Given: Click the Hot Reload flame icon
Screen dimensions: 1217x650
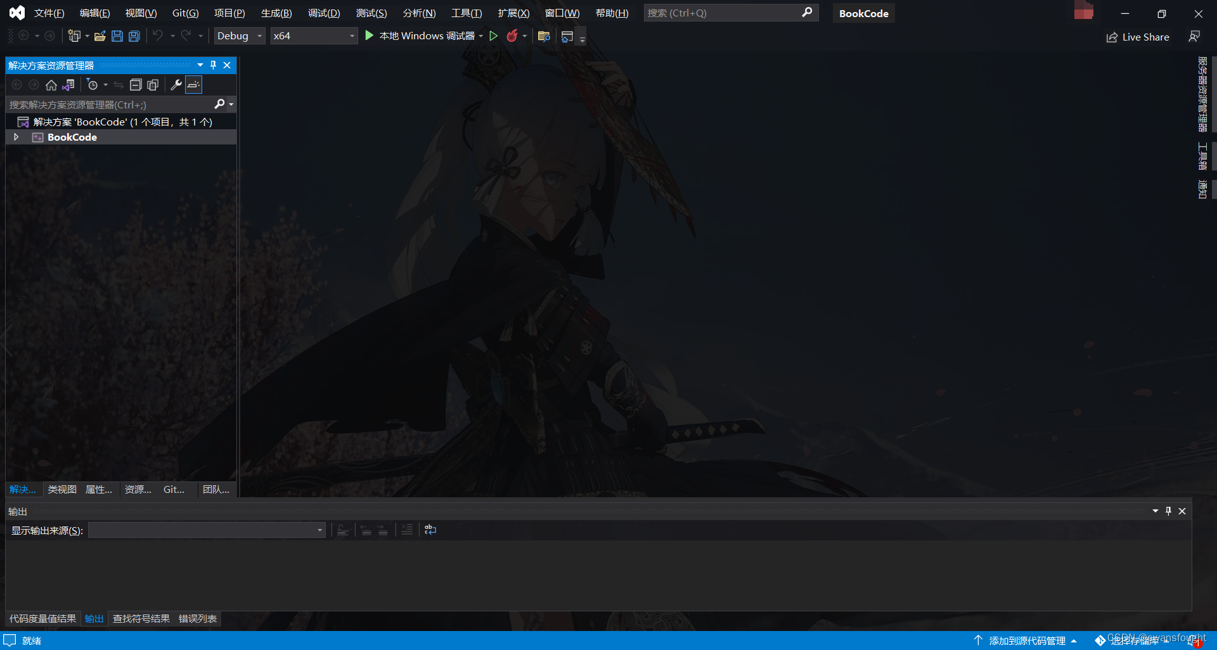Looking at the screenshot, I should [512, 36].
